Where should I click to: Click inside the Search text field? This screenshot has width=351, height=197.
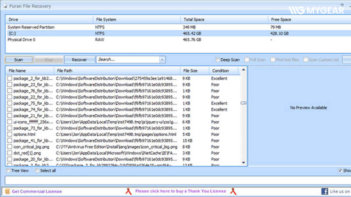[127, 60]
